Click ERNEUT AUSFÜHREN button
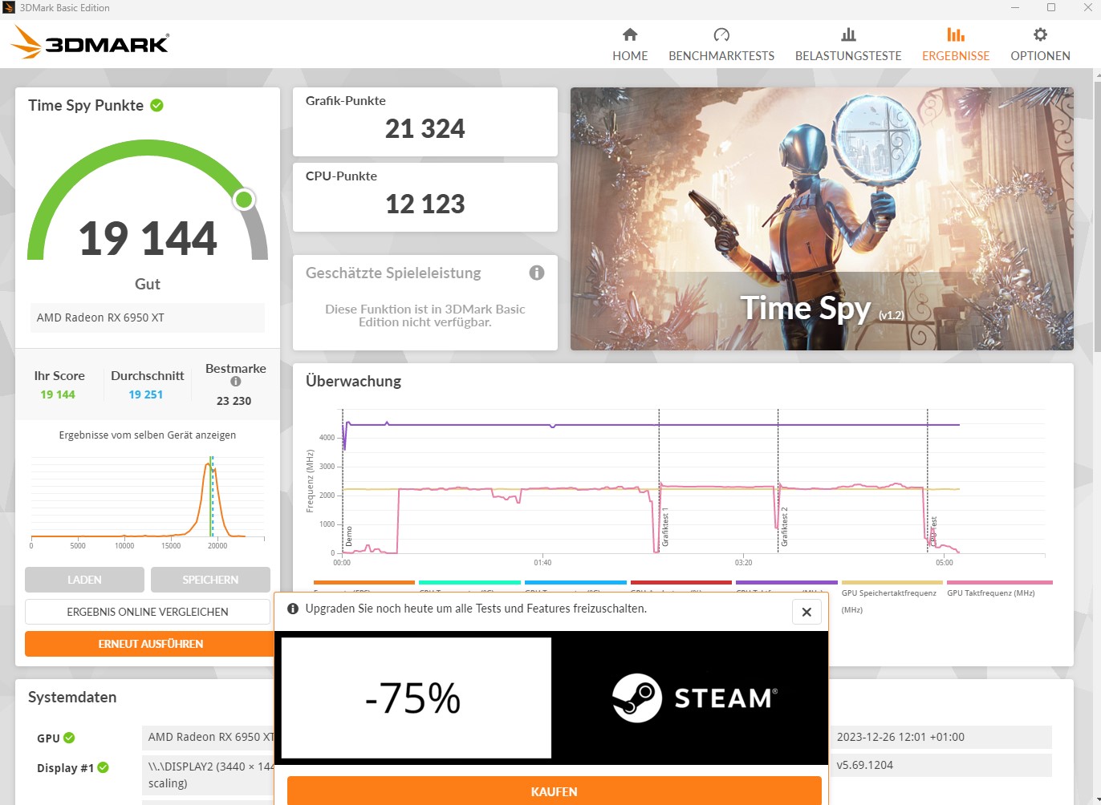1101x805 pixels. click(x=149, y=644)
